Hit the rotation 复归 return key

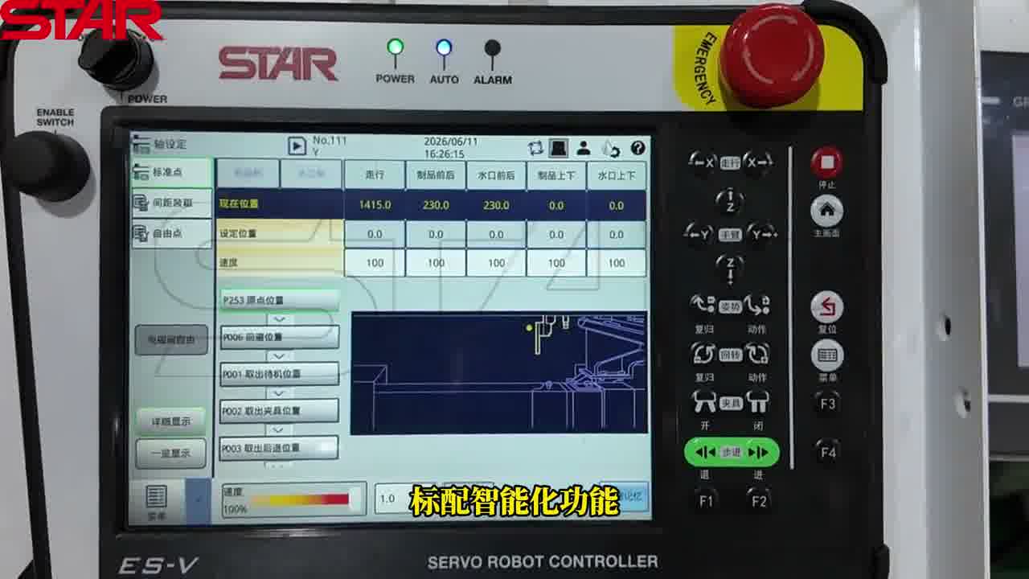tap(704, 354)
